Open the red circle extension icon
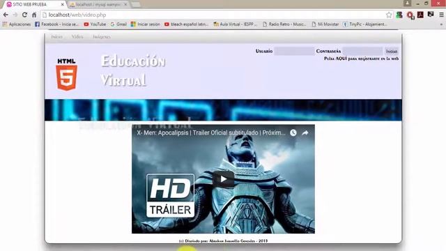The width and height of the screenshot is (446, 251). coord(410,15)
